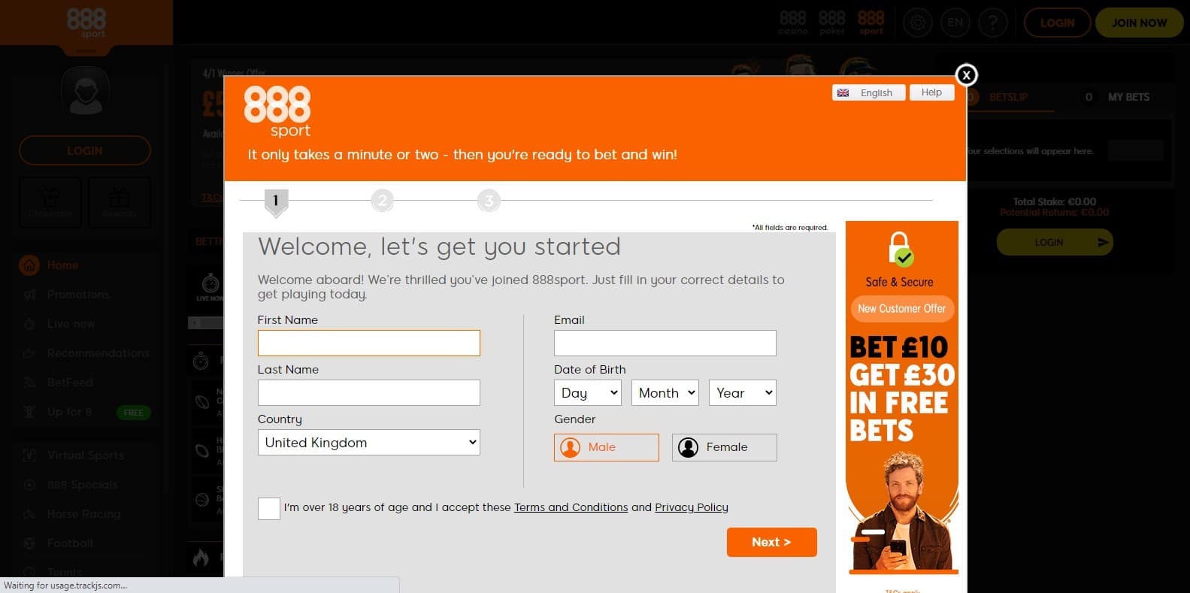Open the Month dropdown

[x=665, y=393]
